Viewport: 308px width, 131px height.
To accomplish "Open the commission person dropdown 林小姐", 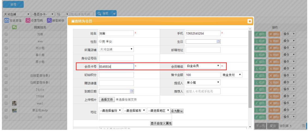I will point(203,83).
